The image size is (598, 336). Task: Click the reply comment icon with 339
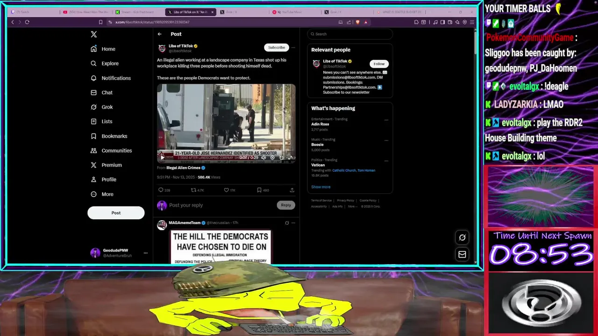click(161, 190)
